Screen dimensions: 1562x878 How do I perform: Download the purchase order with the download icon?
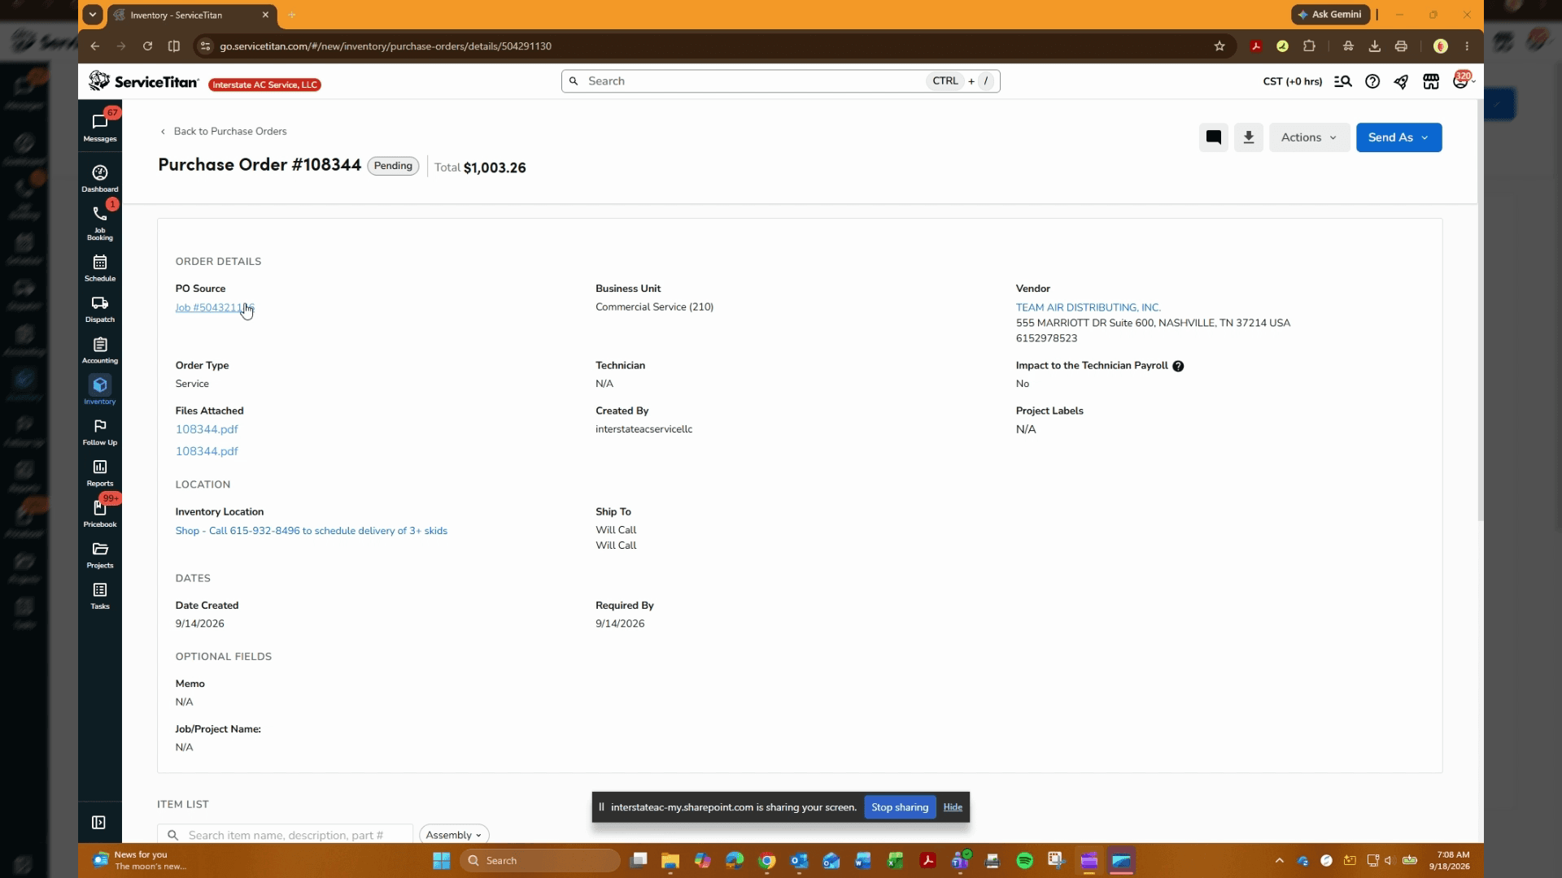pos(1249,137)
